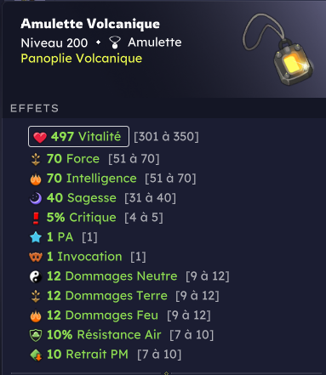Click the Amulette Volcanique title

coord(90,24)
